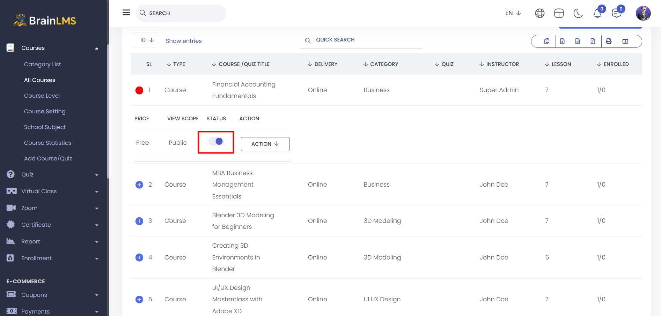Select All Courses in sidebar
This screenshot has width=661, height=316.
click(x=39, y=80)
